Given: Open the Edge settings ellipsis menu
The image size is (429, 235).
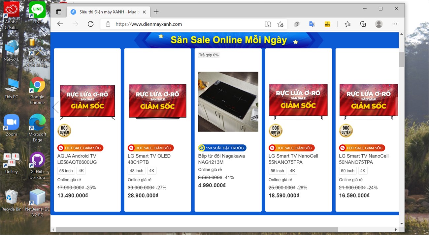Looking at the screenshot, I should pyautogui.click(x=395, y=24).
